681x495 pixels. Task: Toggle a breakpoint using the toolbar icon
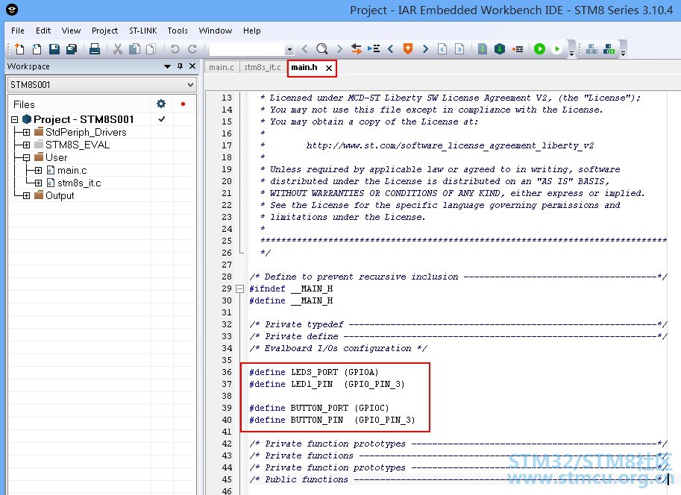tap(517, 48)
